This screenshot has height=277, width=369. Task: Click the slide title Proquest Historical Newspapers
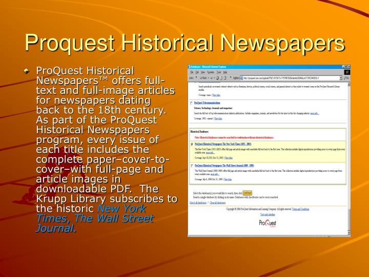tap(184, 43)
